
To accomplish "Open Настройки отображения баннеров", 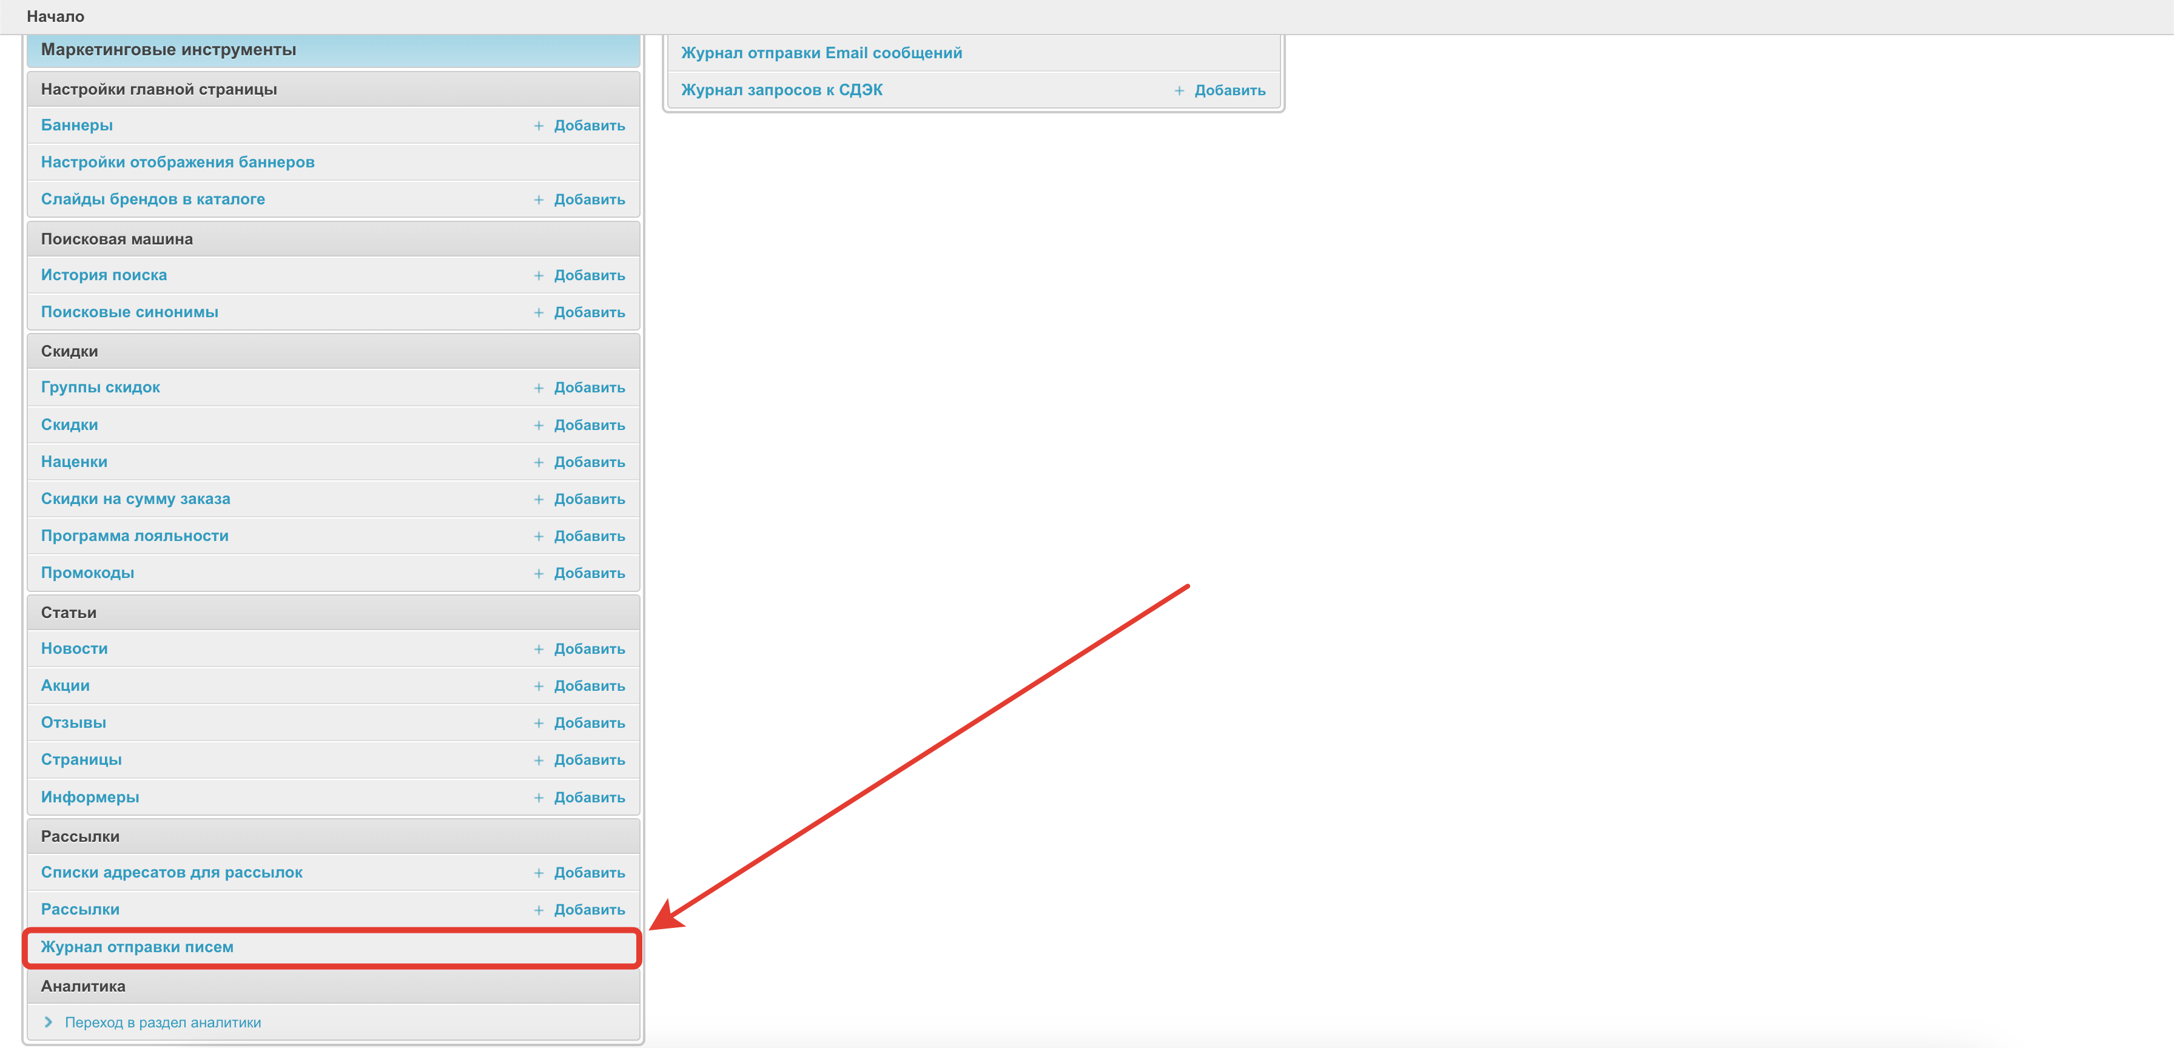I will [x=177, y=162].
